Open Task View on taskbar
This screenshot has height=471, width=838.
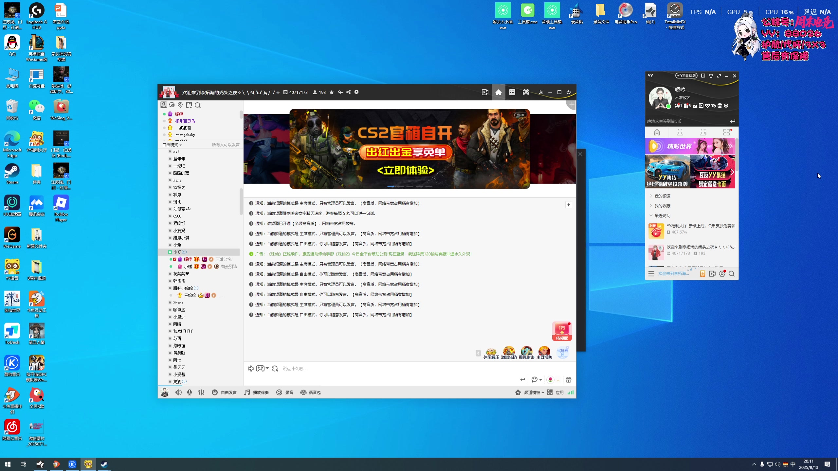click(x=23, y=464)
